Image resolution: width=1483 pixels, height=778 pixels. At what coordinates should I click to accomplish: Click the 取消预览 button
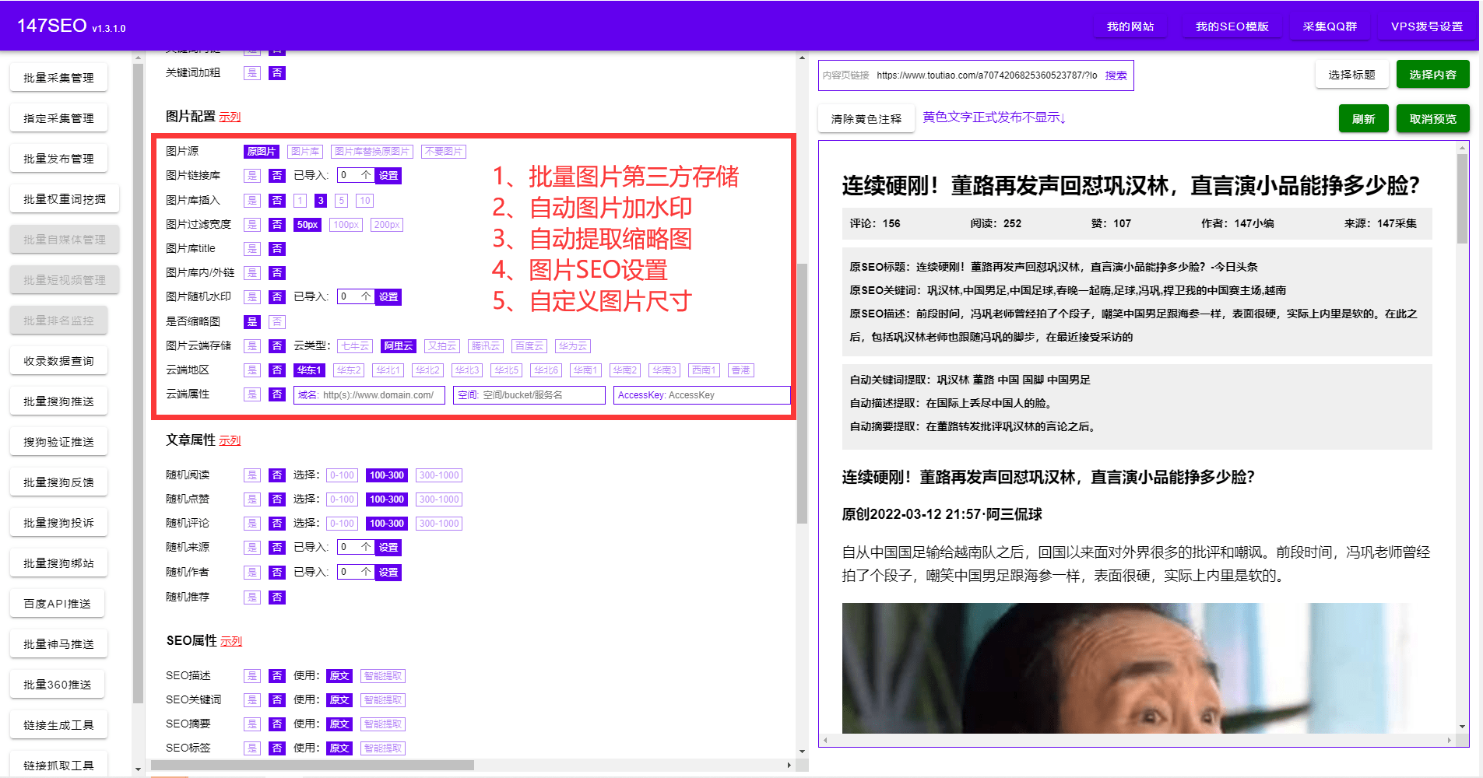pyautogui.click(x=1432, y=118)
